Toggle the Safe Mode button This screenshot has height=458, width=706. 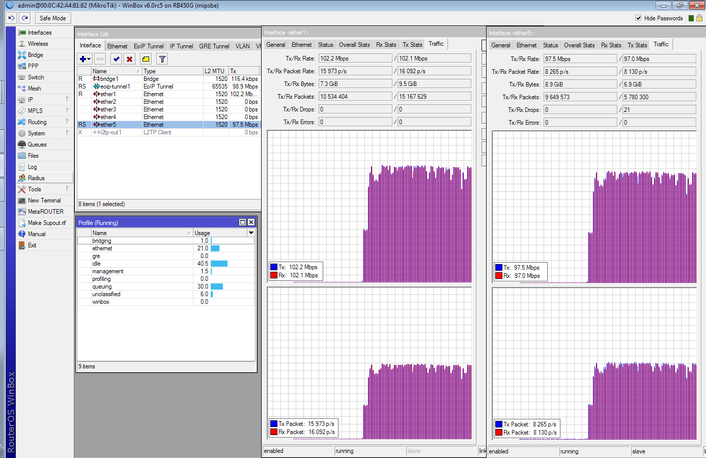[x=52, y=18]
